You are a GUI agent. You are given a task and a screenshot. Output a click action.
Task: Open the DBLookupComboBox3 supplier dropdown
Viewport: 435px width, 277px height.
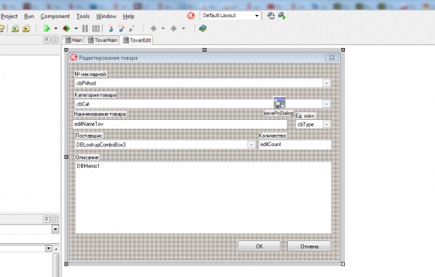pyautogui.click(x=251, y=144)
